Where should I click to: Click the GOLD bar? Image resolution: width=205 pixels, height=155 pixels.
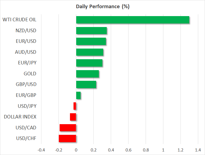point(87,74)
